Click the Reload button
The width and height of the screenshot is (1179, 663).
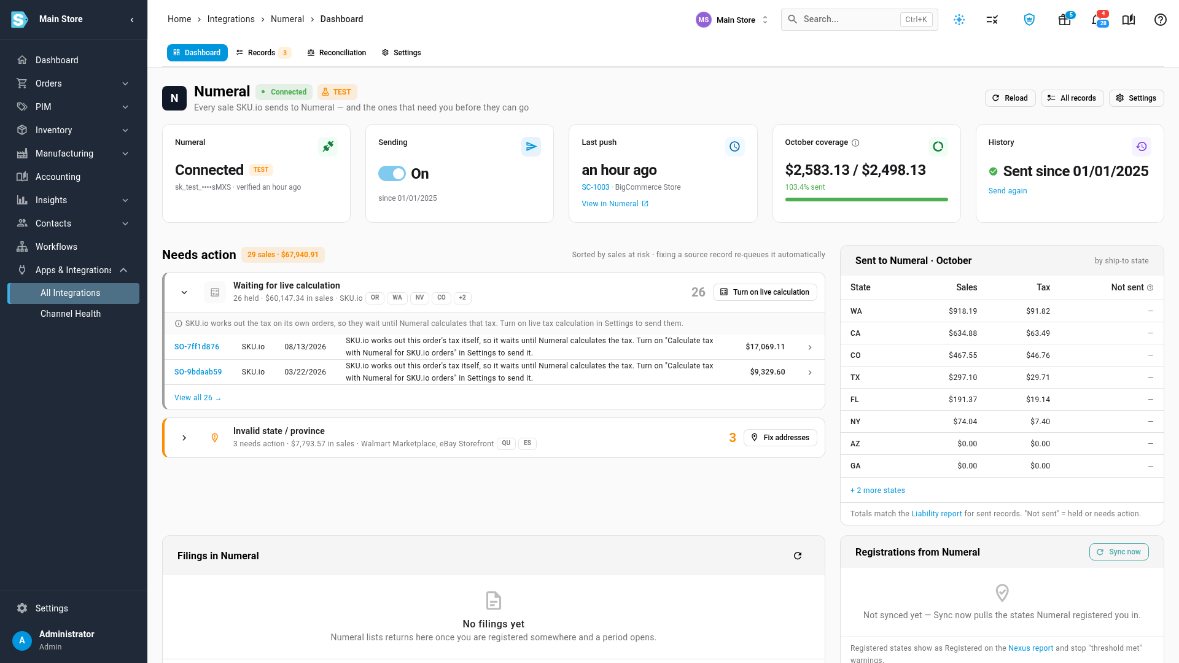coord(1010,98)
